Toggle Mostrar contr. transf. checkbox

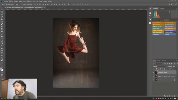pos(22,4)
